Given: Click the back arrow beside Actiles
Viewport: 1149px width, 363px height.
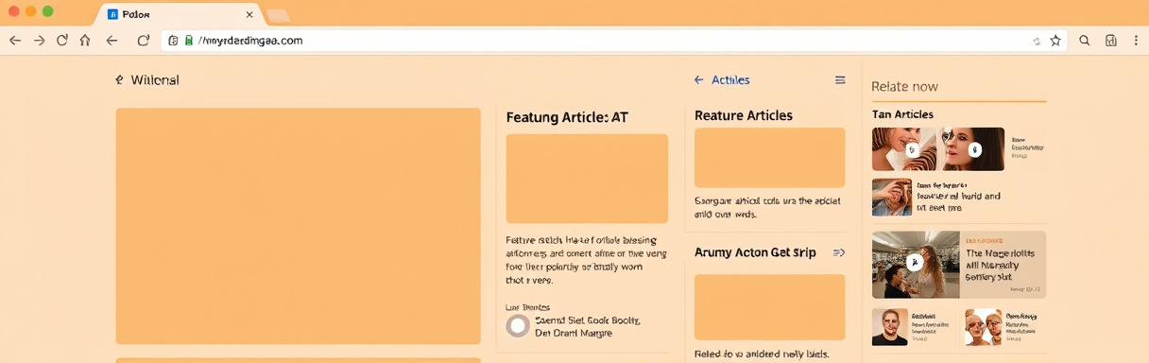Looking at the screenshot, I should tap(698, 80).
